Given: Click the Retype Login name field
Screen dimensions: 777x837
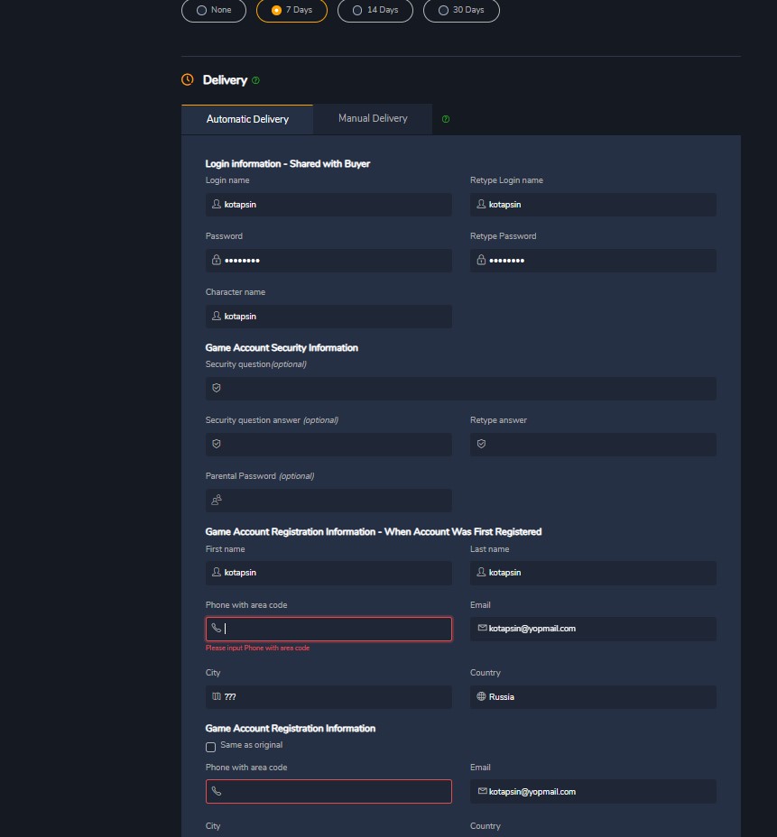Looking at the screenshot, I should (x=593, y=205).
